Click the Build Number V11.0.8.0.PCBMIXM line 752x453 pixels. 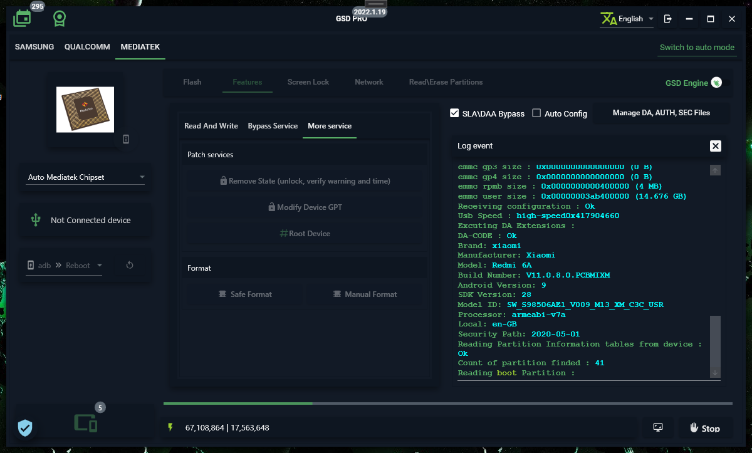[x=534, y=275]
